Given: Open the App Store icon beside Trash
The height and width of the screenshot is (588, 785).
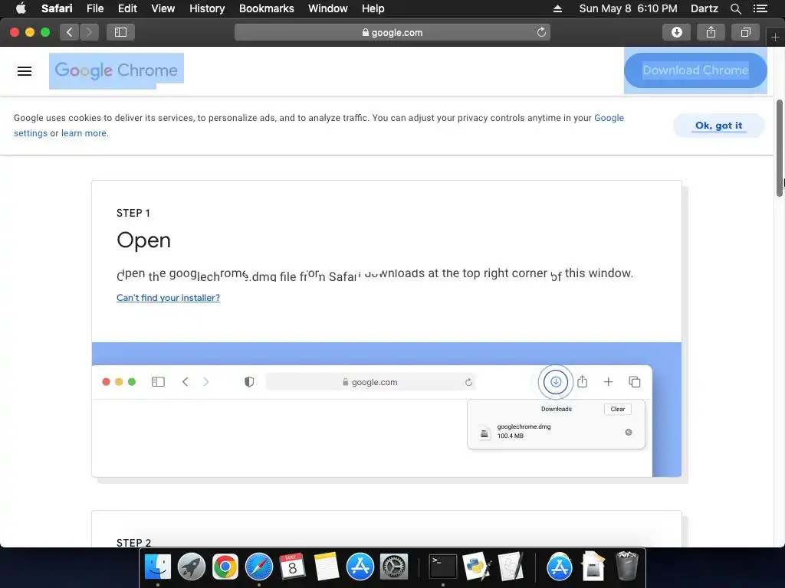Looking at the screenshot, I should (x=559, y=567).
